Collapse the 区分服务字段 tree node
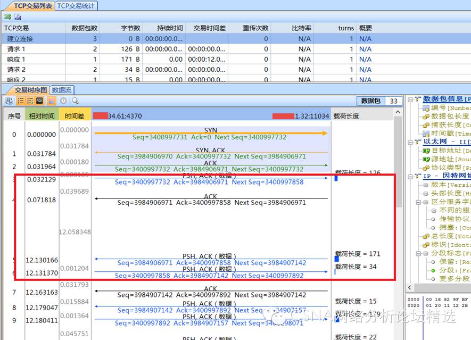 (418, 202)
